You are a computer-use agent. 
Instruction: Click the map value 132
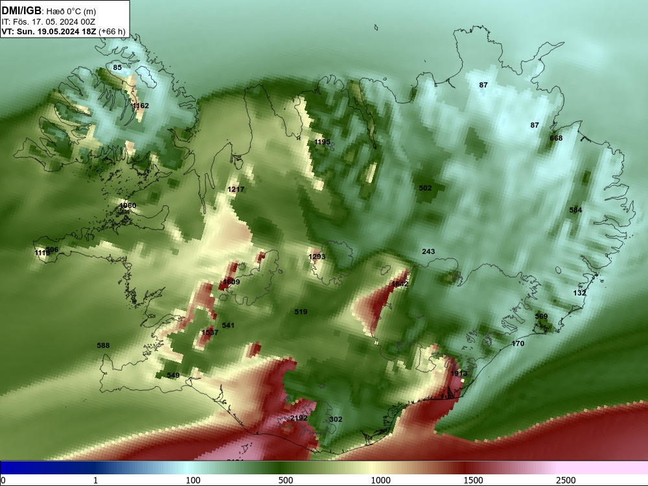(580, 293)
